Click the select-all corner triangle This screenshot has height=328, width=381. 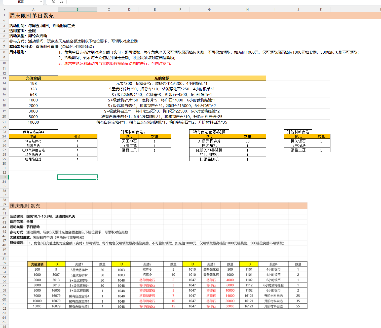click(4, 10)
